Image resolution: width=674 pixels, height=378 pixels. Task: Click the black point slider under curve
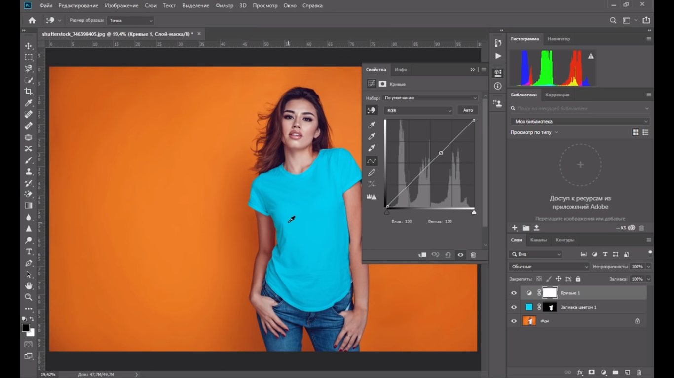(387, 212)
